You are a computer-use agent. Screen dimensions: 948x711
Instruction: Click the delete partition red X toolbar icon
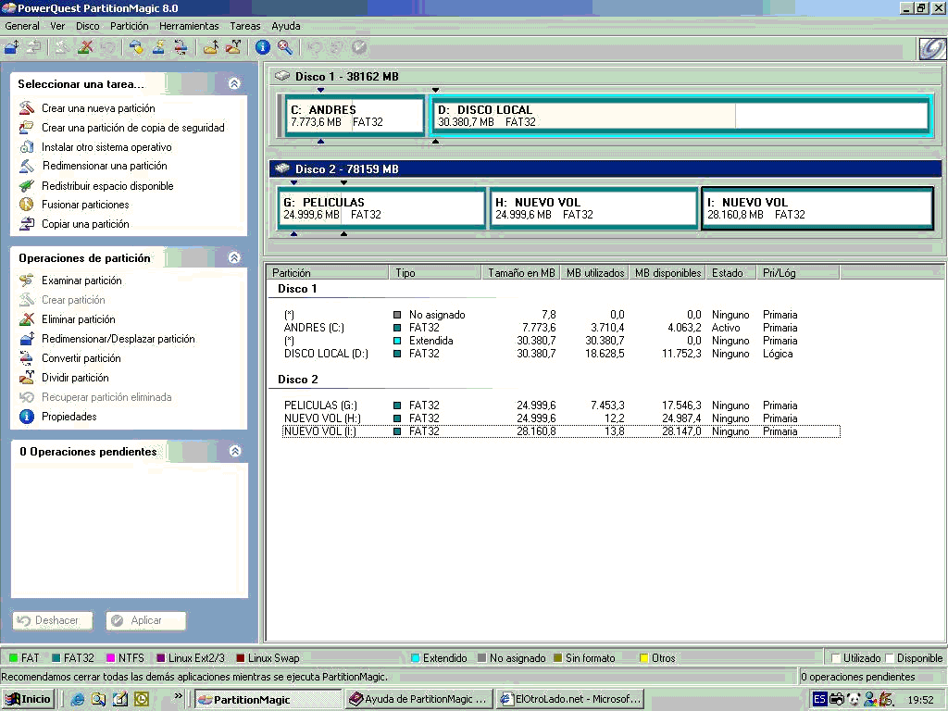click(x=86, y=47)
